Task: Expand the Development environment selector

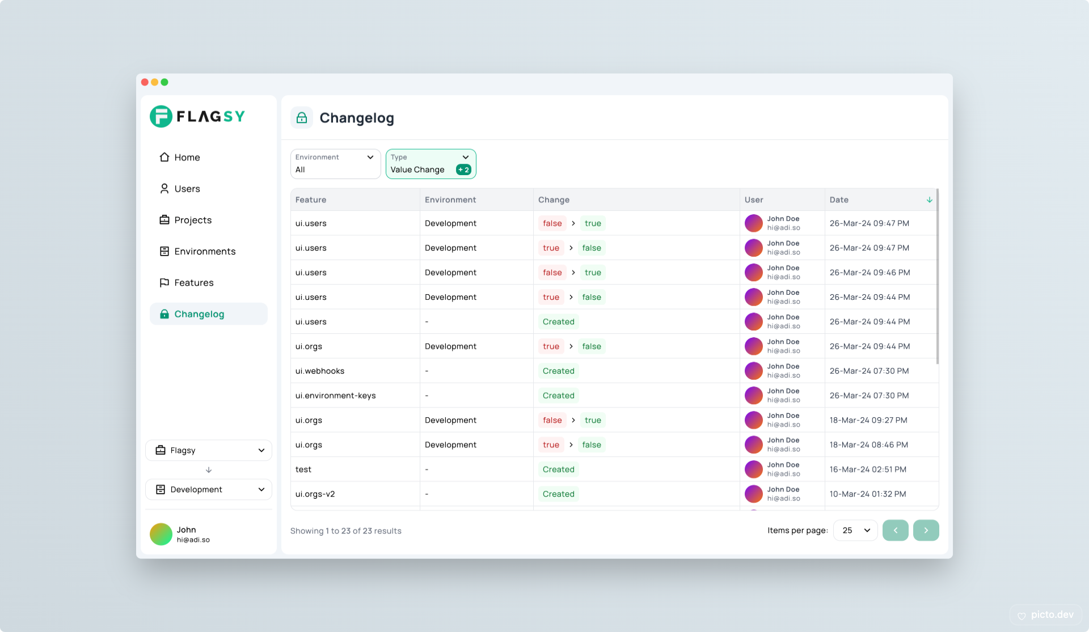Action: pos(209,489)
